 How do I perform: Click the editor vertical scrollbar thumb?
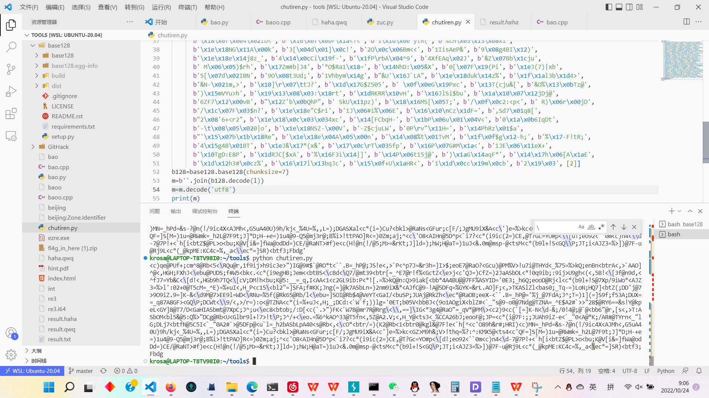[706, 142]
